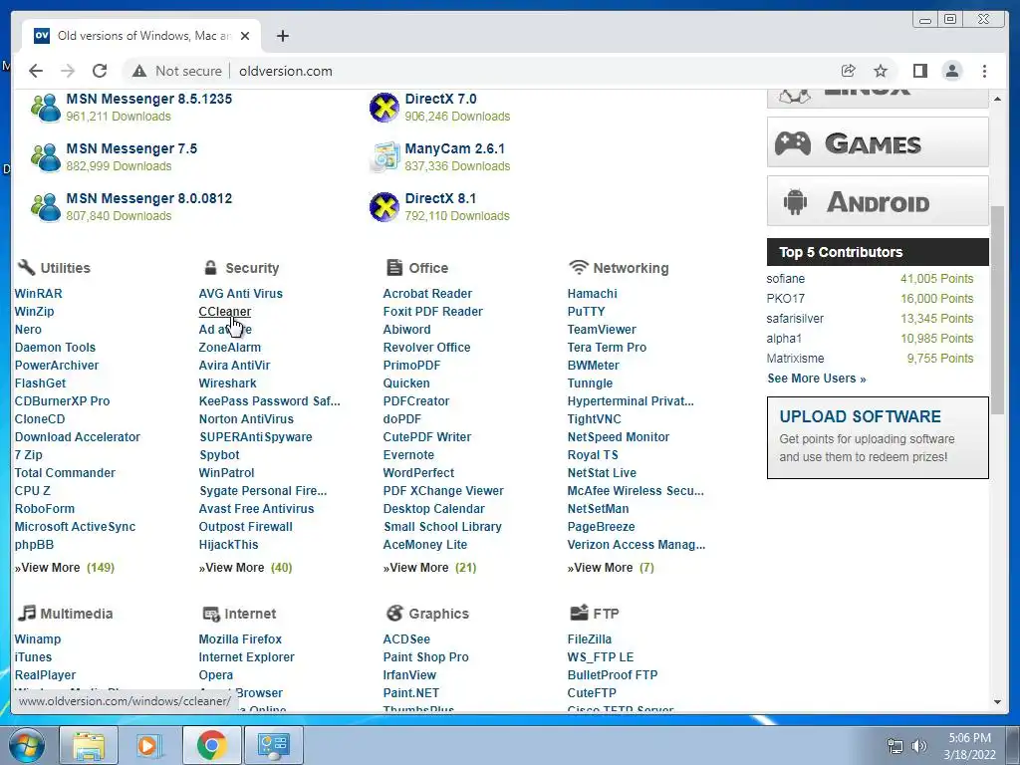This screenshot has width=1020, height=765.
Task: Open the Hamachi link
Action: (x=592, y=294)
